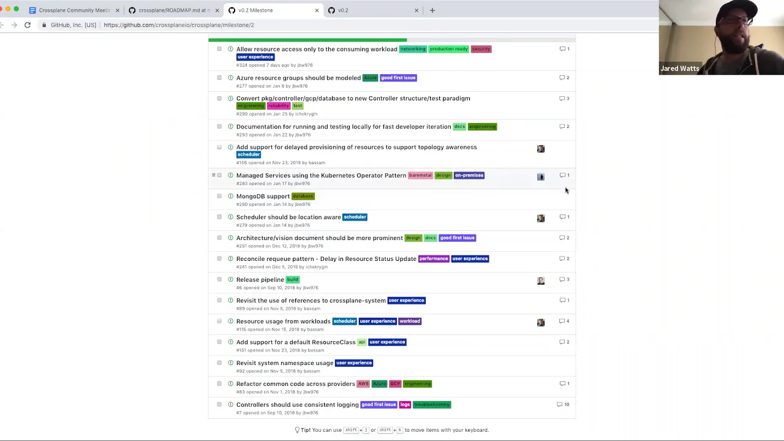
Task: Click Jared Watts video thumbnail
Action: 722,37
